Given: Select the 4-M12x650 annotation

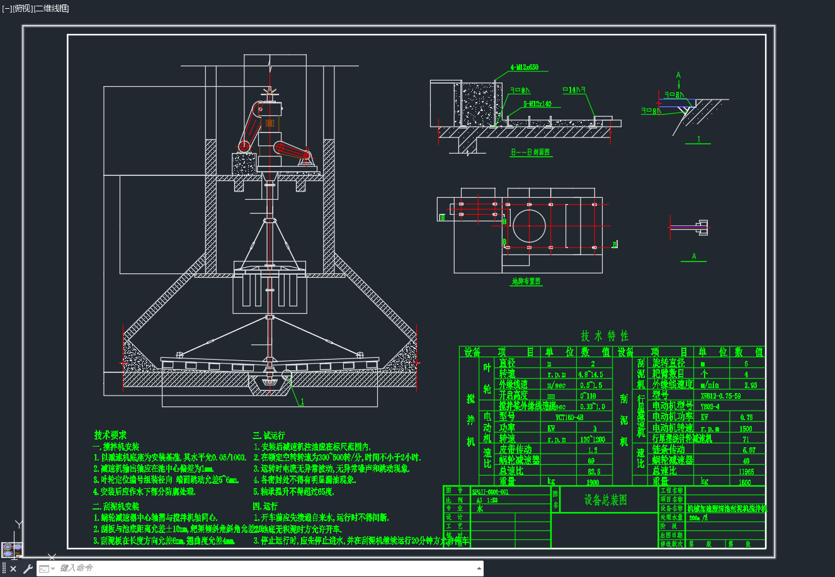Looking at the screenshot, I should click(524, 67).
